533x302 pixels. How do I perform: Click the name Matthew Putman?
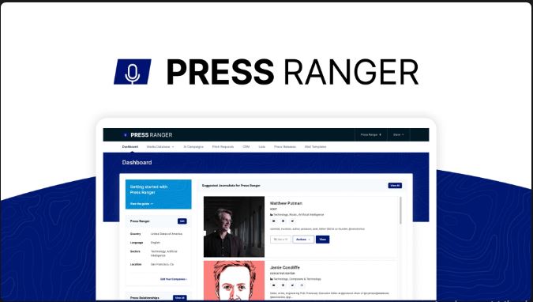[x=286, y=203]
